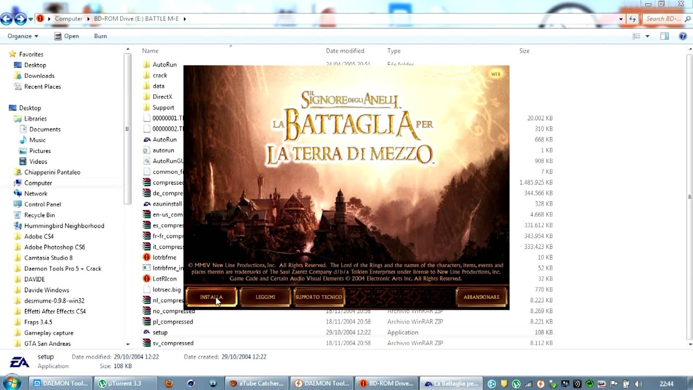Click the Computer breadcrumb in the address bar
693x390 pixels.
pyautogui.click(x=69, y=18)
